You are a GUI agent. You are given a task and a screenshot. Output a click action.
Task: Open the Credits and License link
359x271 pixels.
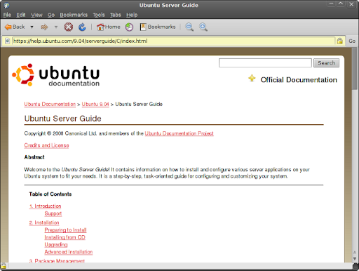[46, 145]
